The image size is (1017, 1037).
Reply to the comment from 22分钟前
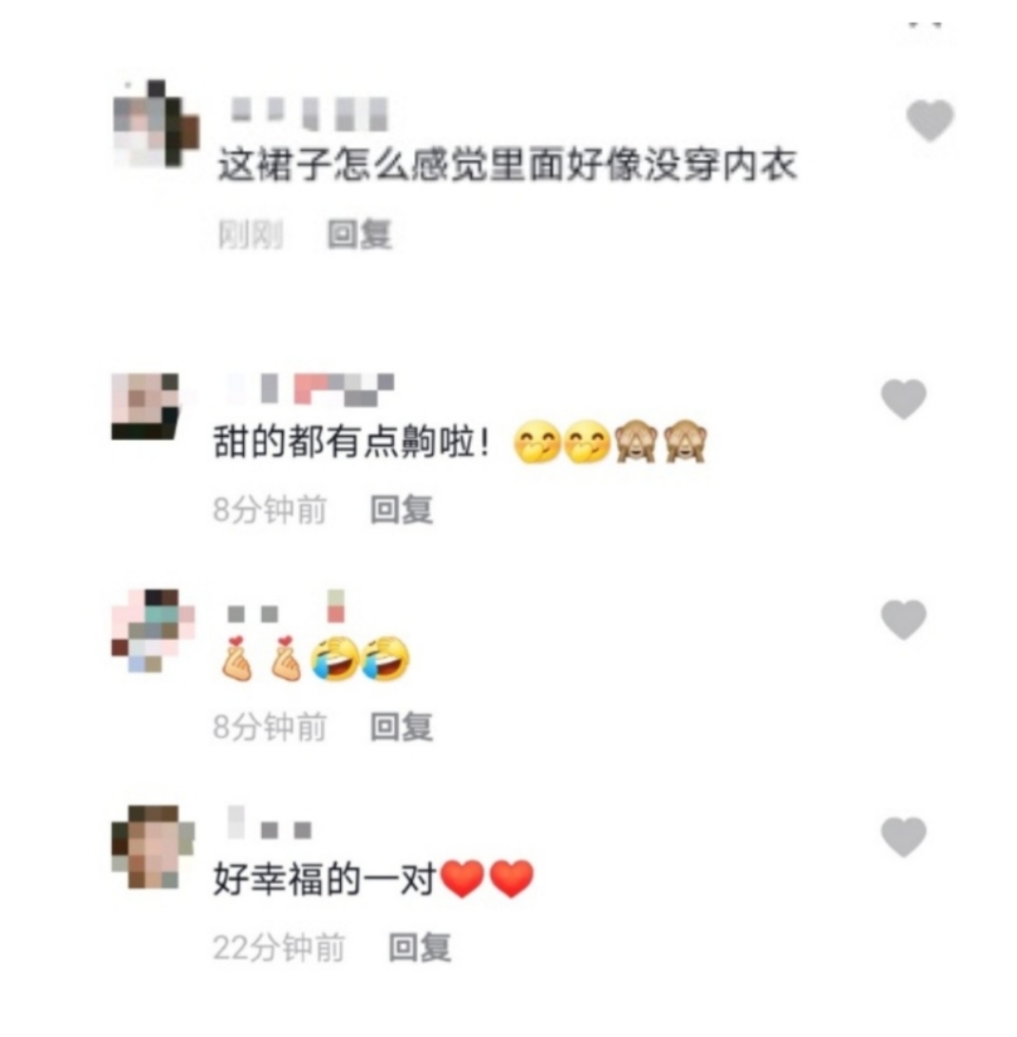click(x=420, y=947)
